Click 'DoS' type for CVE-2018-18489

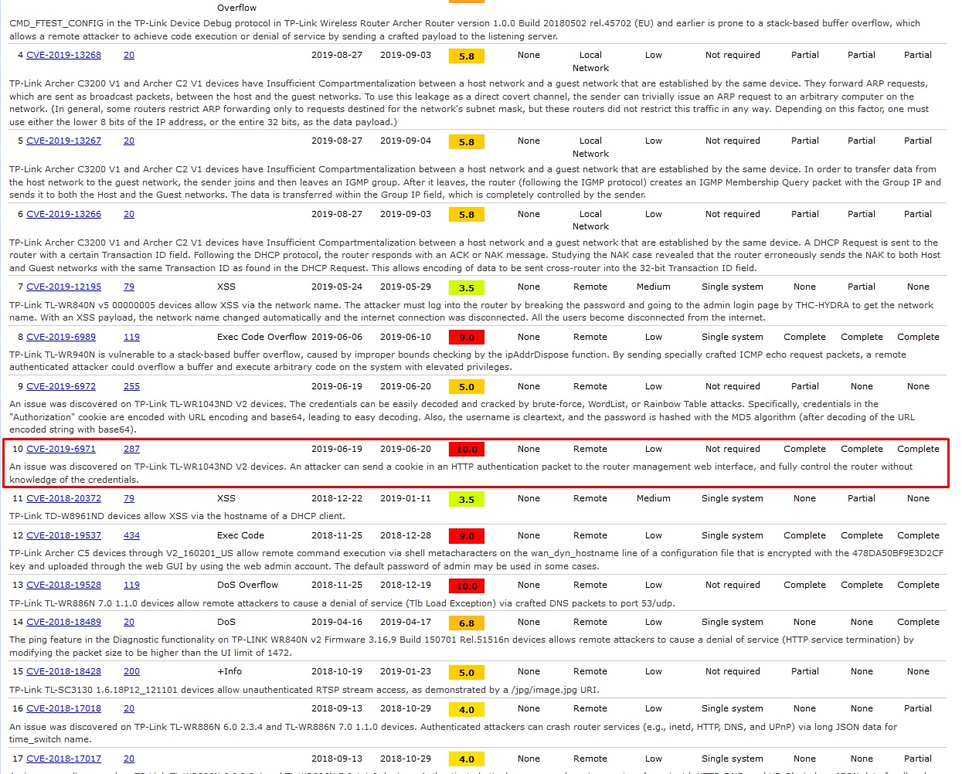[226, 622]
